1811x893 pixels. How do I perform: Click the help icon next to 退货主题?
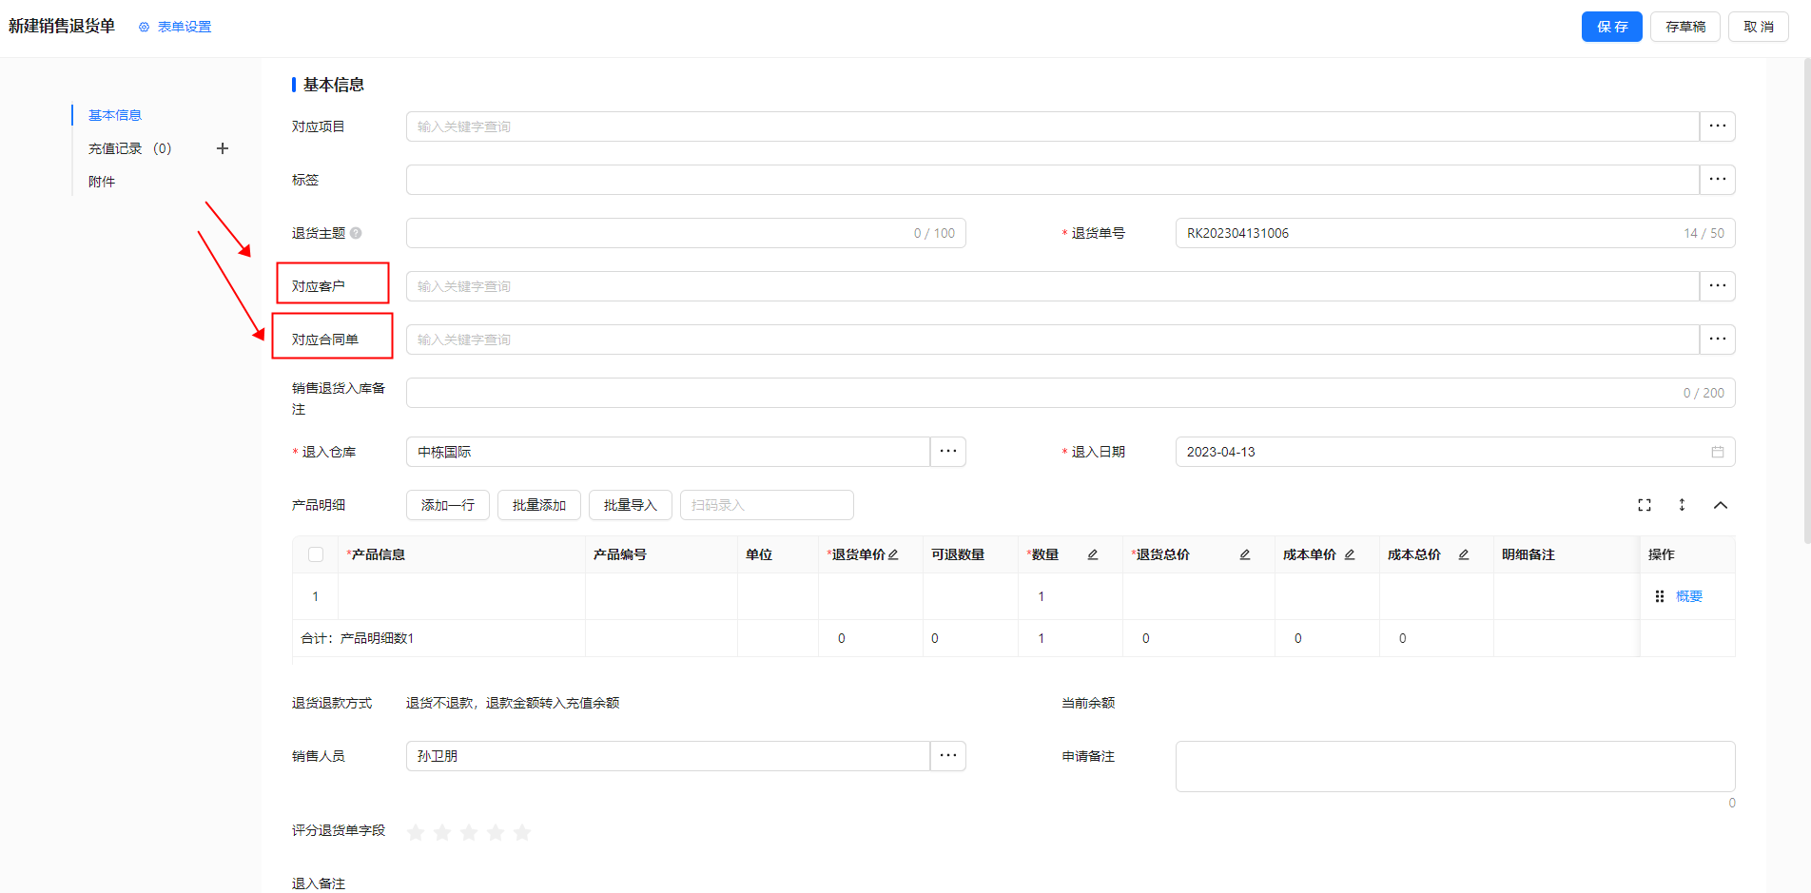pos(356,233)
